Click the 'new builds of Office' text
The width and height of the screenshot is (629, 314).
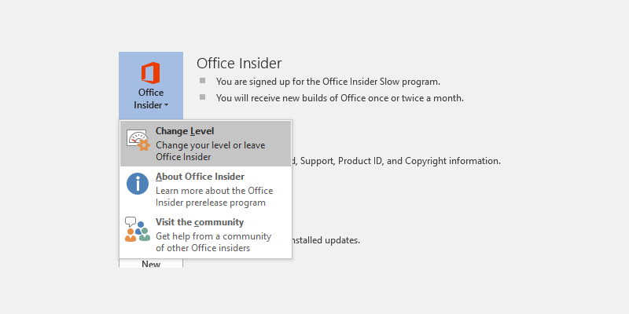click(340, 98)
